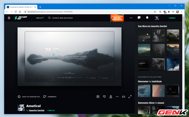The image size is (189, 117).
Task: Open the chat messages icon
Action: click(x=139, y=18)
